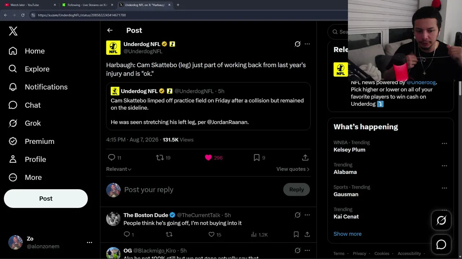The image size is (462, 259).
Task: Click Show more under What's happening
Action: point(347,234)
